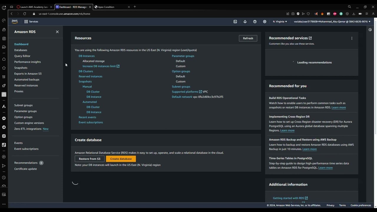Go to Snapshots in the sidebar
Image resolution: width=377 pixels, height=212 pixels.
coord(21,68)
